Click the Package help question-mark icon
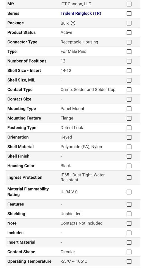The image size is (146, 268). (73, 23)
